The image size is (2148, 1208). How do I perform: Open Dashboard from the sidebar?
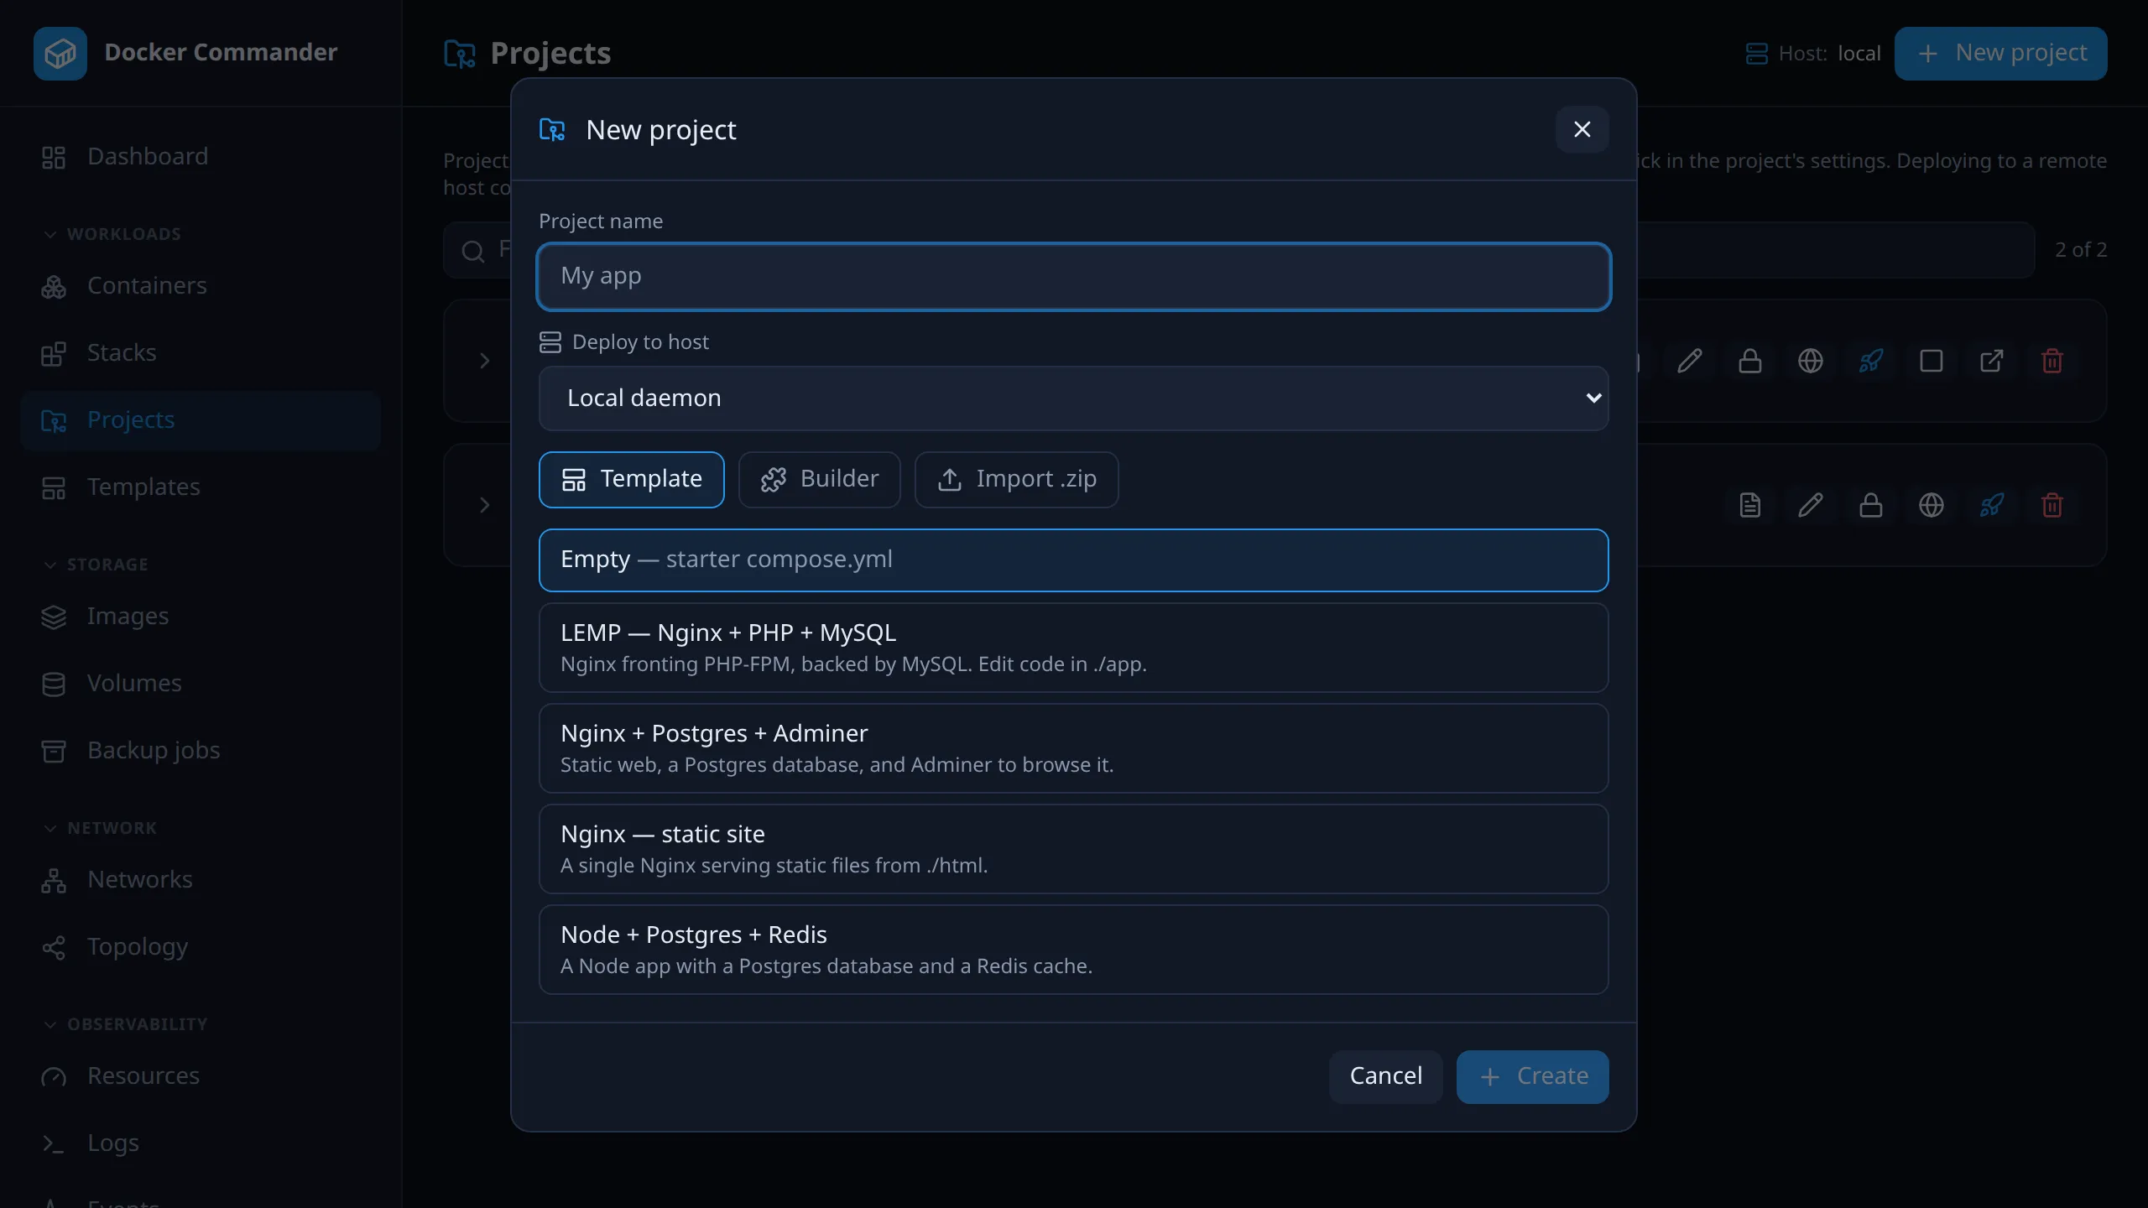click(201, 157)
